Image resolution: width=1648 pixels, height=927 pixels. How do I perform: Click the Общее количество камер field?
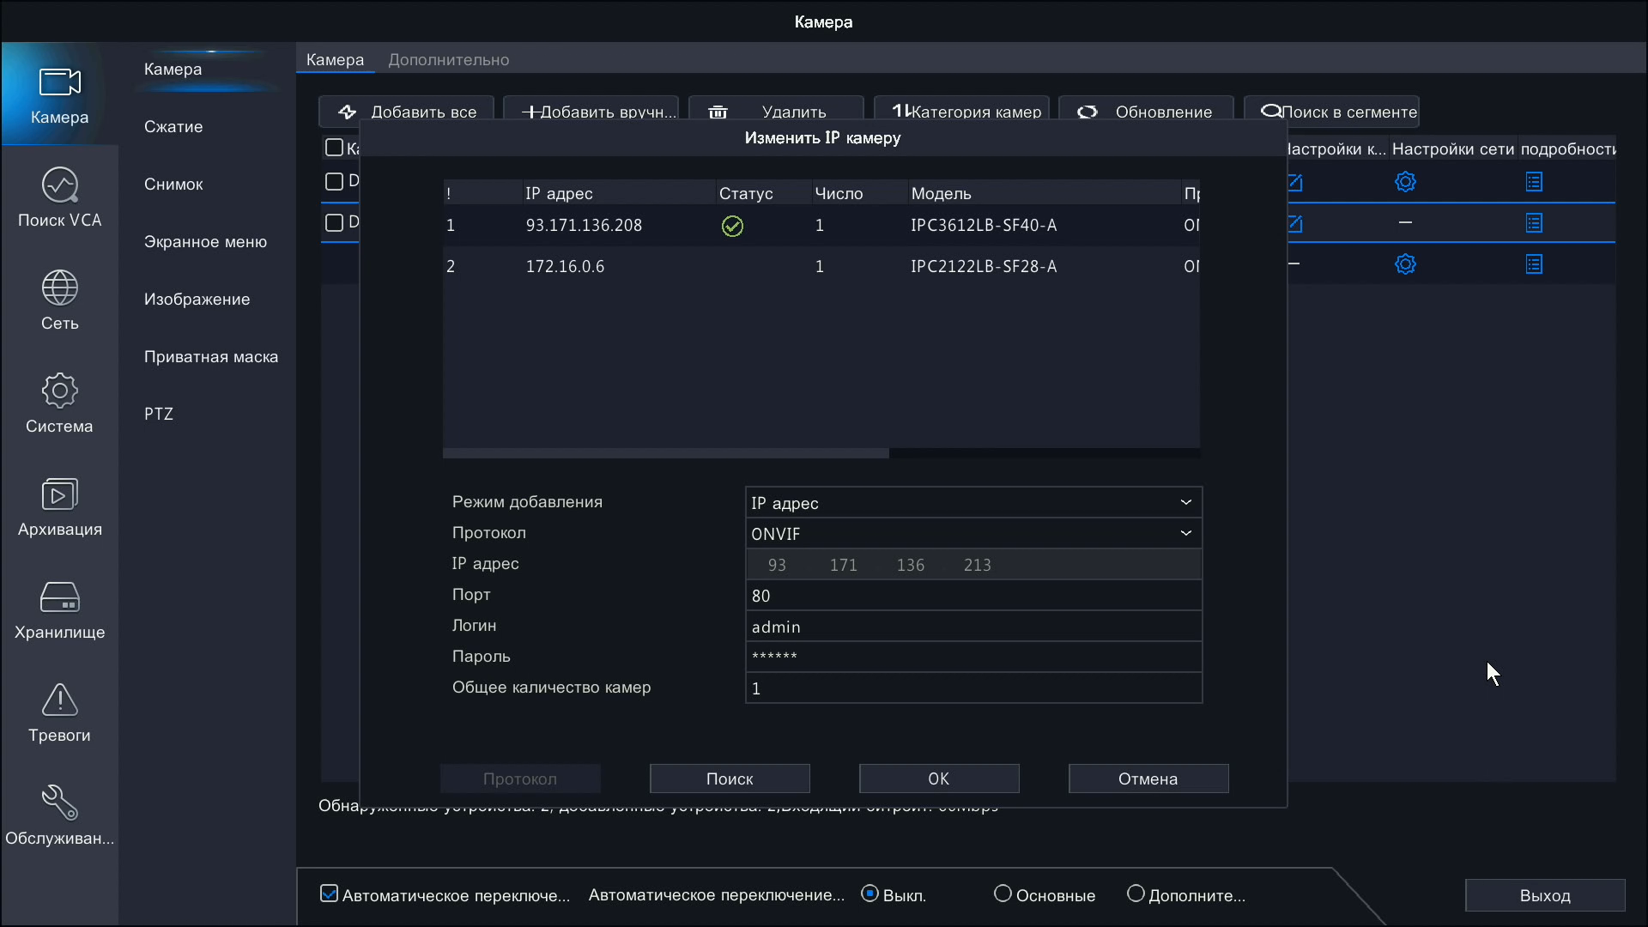pyautogui.click(x=973, y=688)
